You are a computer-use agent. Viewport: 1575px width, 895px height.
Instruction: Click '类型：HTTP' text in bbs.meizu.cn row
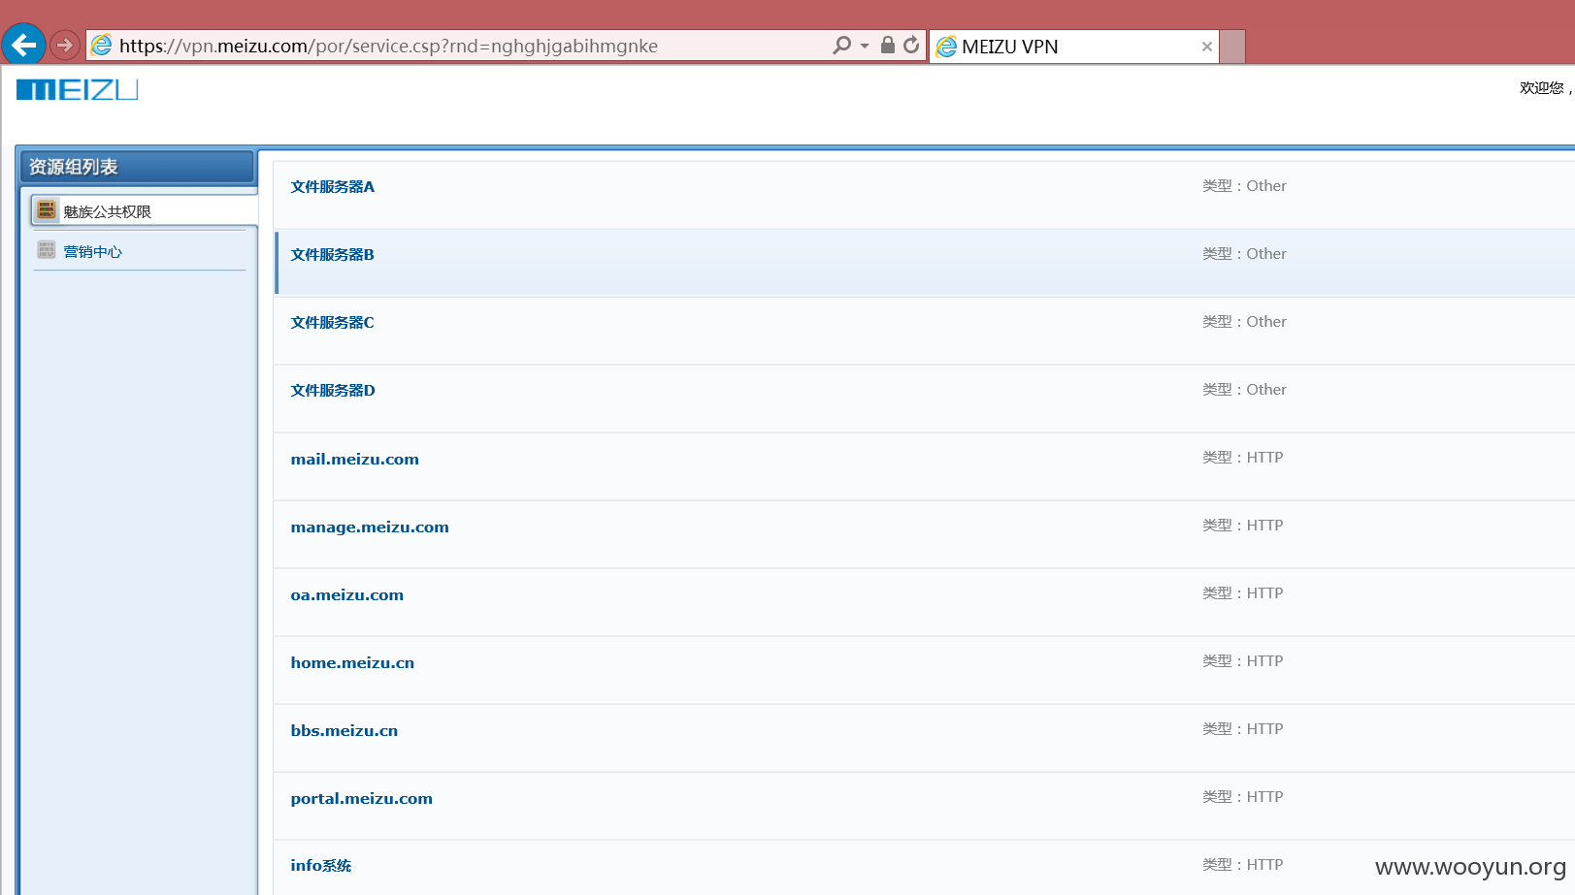pos(1242,728)
